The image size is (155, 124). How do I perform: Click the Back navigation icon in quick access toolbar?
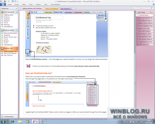click(5, 1)
